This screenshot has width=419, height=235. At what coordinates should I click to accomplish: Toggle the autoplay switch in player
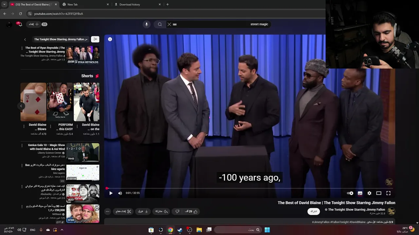pos(350,193)
